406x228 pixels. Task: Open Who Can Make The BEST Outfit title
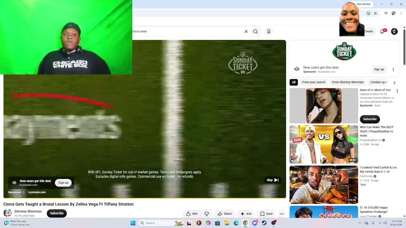pos(377,131)
